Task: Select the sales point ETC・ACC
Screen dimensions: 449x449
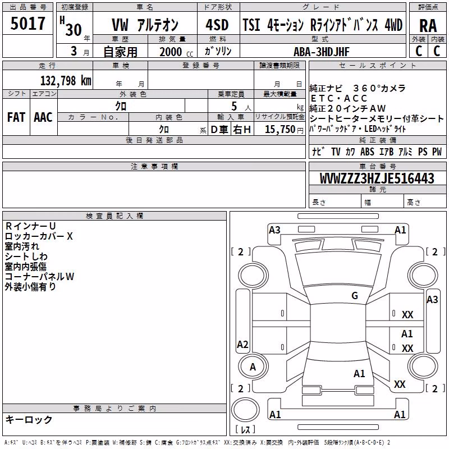Action: click(x=339, y=99)
